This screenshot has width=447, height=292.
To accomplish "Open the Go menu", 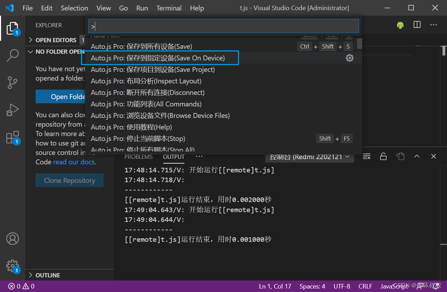I will click(x=123, y=8).
